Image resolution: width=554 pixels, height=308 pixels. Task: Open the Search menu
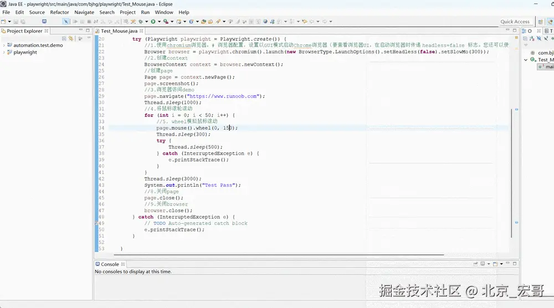click(107, 12)
